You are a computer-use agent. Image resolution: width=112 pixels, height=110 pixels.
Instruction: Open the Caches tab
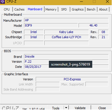19,9
